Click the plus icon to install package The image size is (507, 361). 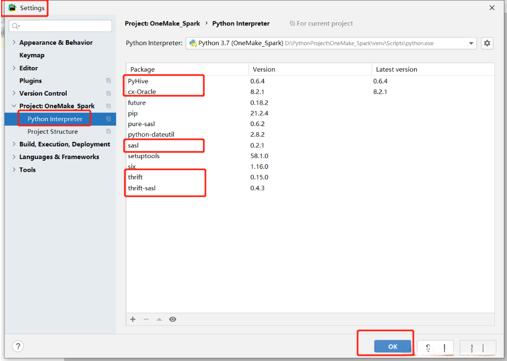point(133,319)
